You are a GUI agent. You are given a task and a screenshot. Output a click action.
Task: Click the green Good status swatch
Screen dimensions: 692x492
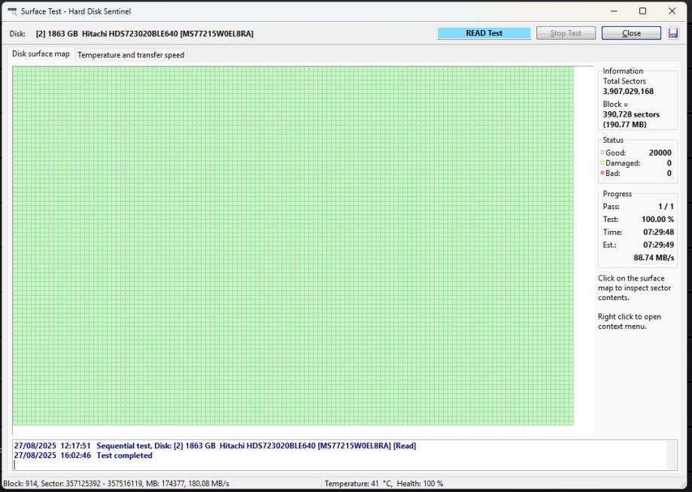tap(602, 153)
